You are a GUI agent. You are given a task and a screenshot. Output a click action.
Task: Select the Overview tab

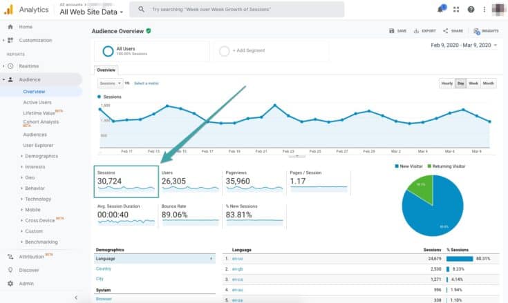[106, 70]
